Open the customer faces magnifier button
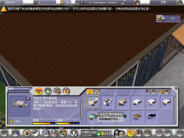The image size is (184, 138). tap(63, 133)
